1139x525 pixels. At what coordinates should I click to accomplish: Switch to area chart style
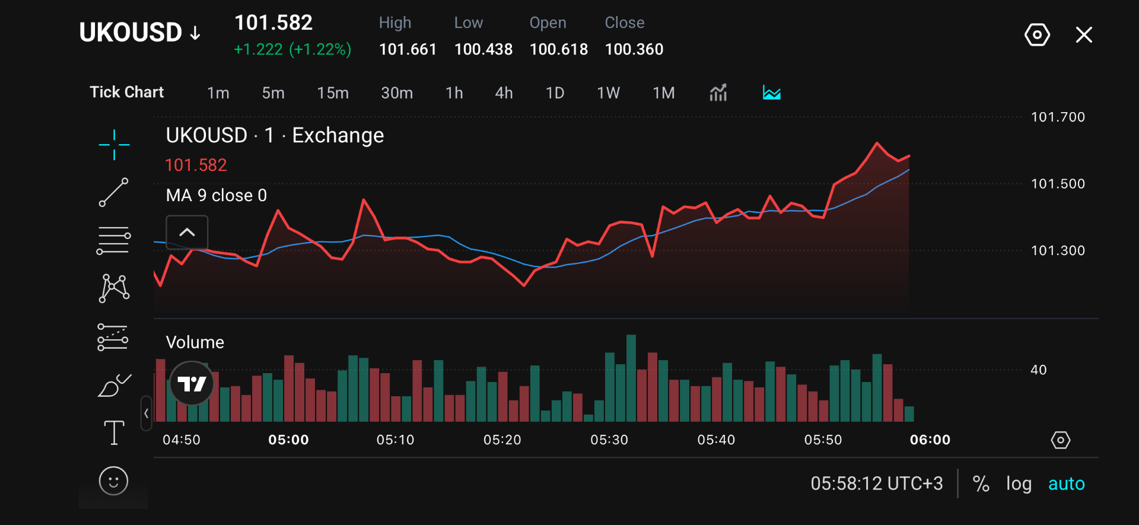(x=771, y=93)
